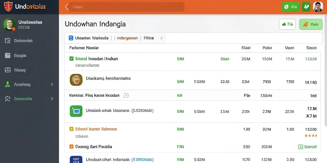Click the green Stanod link
Screen dimensions: 327x163
(308, 147)
